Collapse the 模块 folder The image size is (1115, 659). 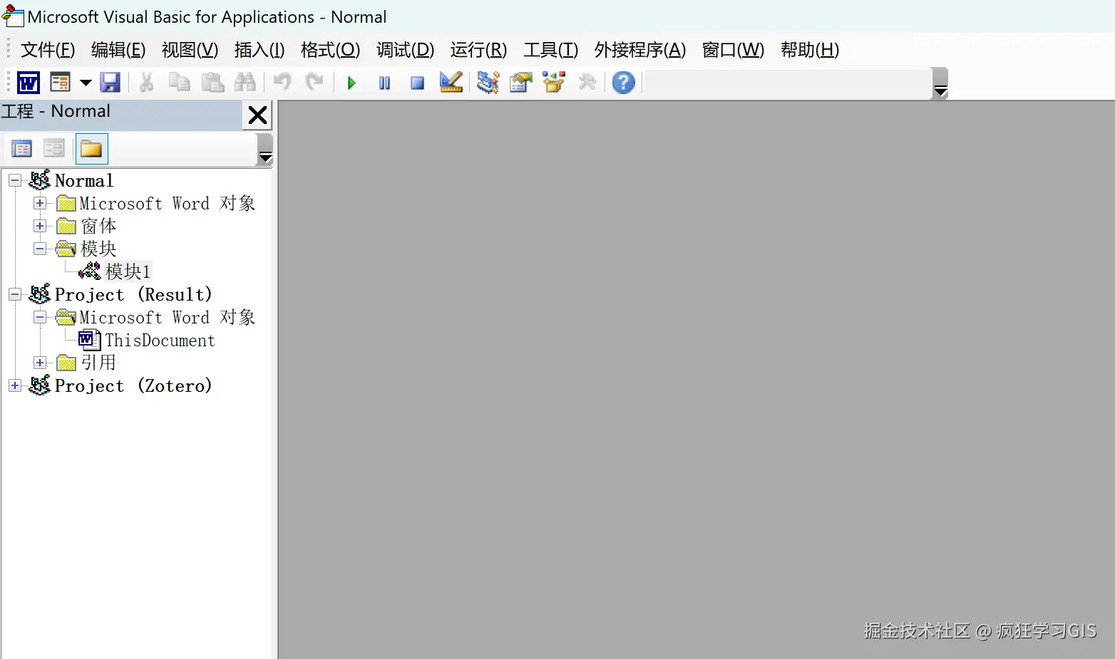pos(40,249)
